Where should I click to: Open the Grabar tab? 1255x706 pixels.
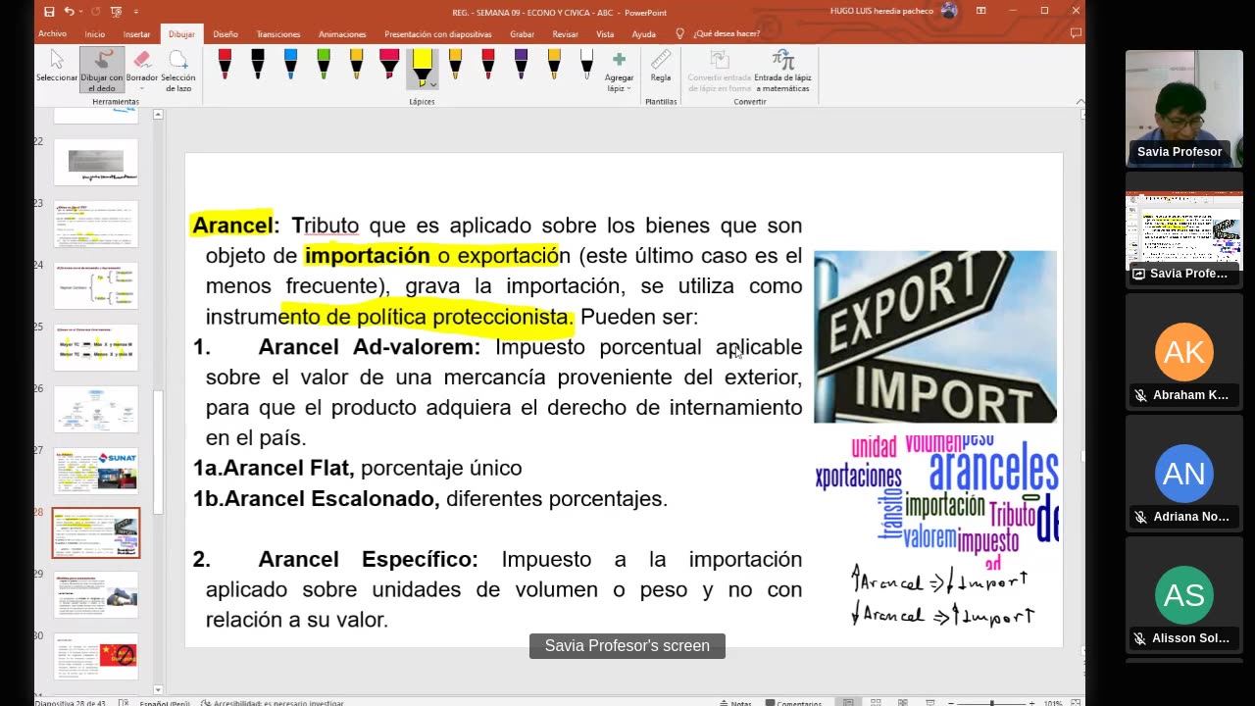click(x=522, y=33)
